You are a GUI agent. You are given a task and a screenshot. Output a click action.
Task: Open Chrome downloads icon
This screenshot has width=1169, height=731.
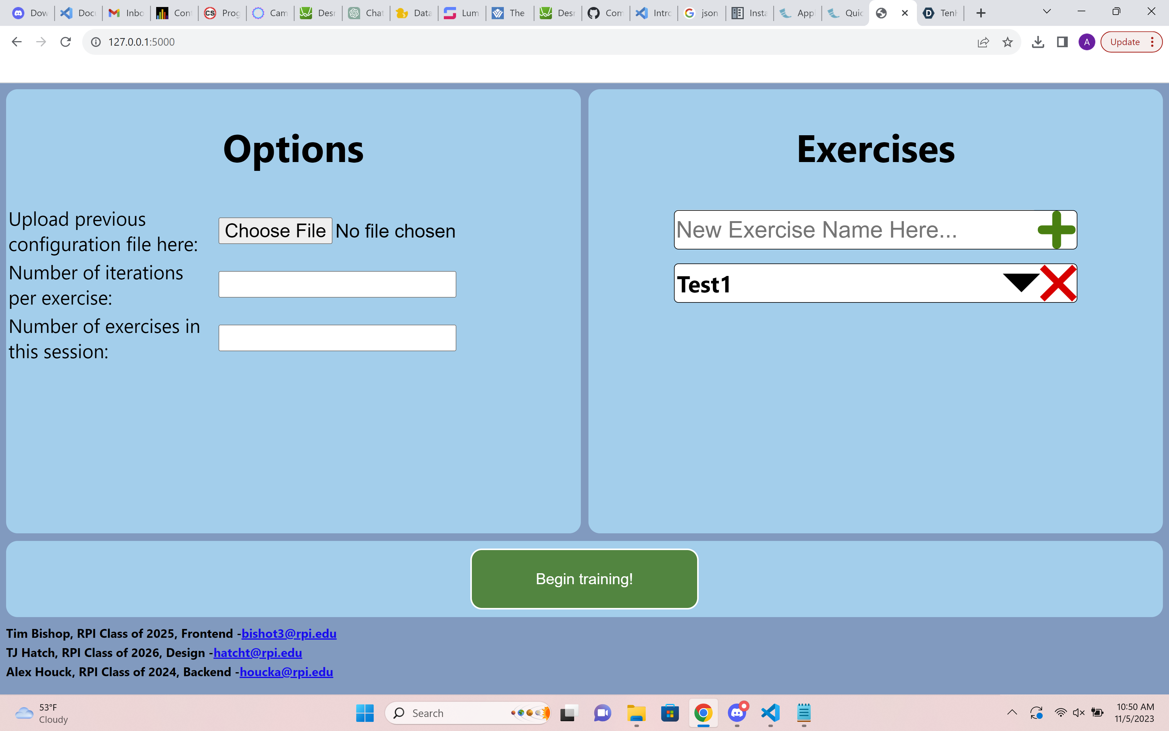[1037, 42]
